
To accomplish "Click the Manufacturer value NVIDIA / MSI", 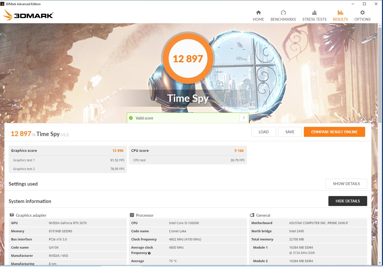I will point(58,256).
